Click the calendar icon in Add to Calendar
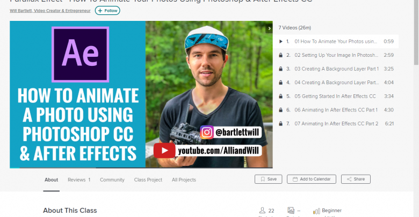This screenshot has width=419, height=217. [295, 179]
